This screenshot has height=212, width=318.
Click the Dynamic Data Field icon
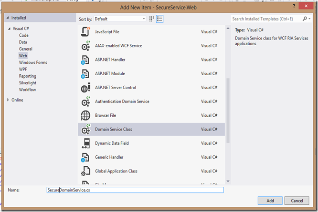pos(86,143)
